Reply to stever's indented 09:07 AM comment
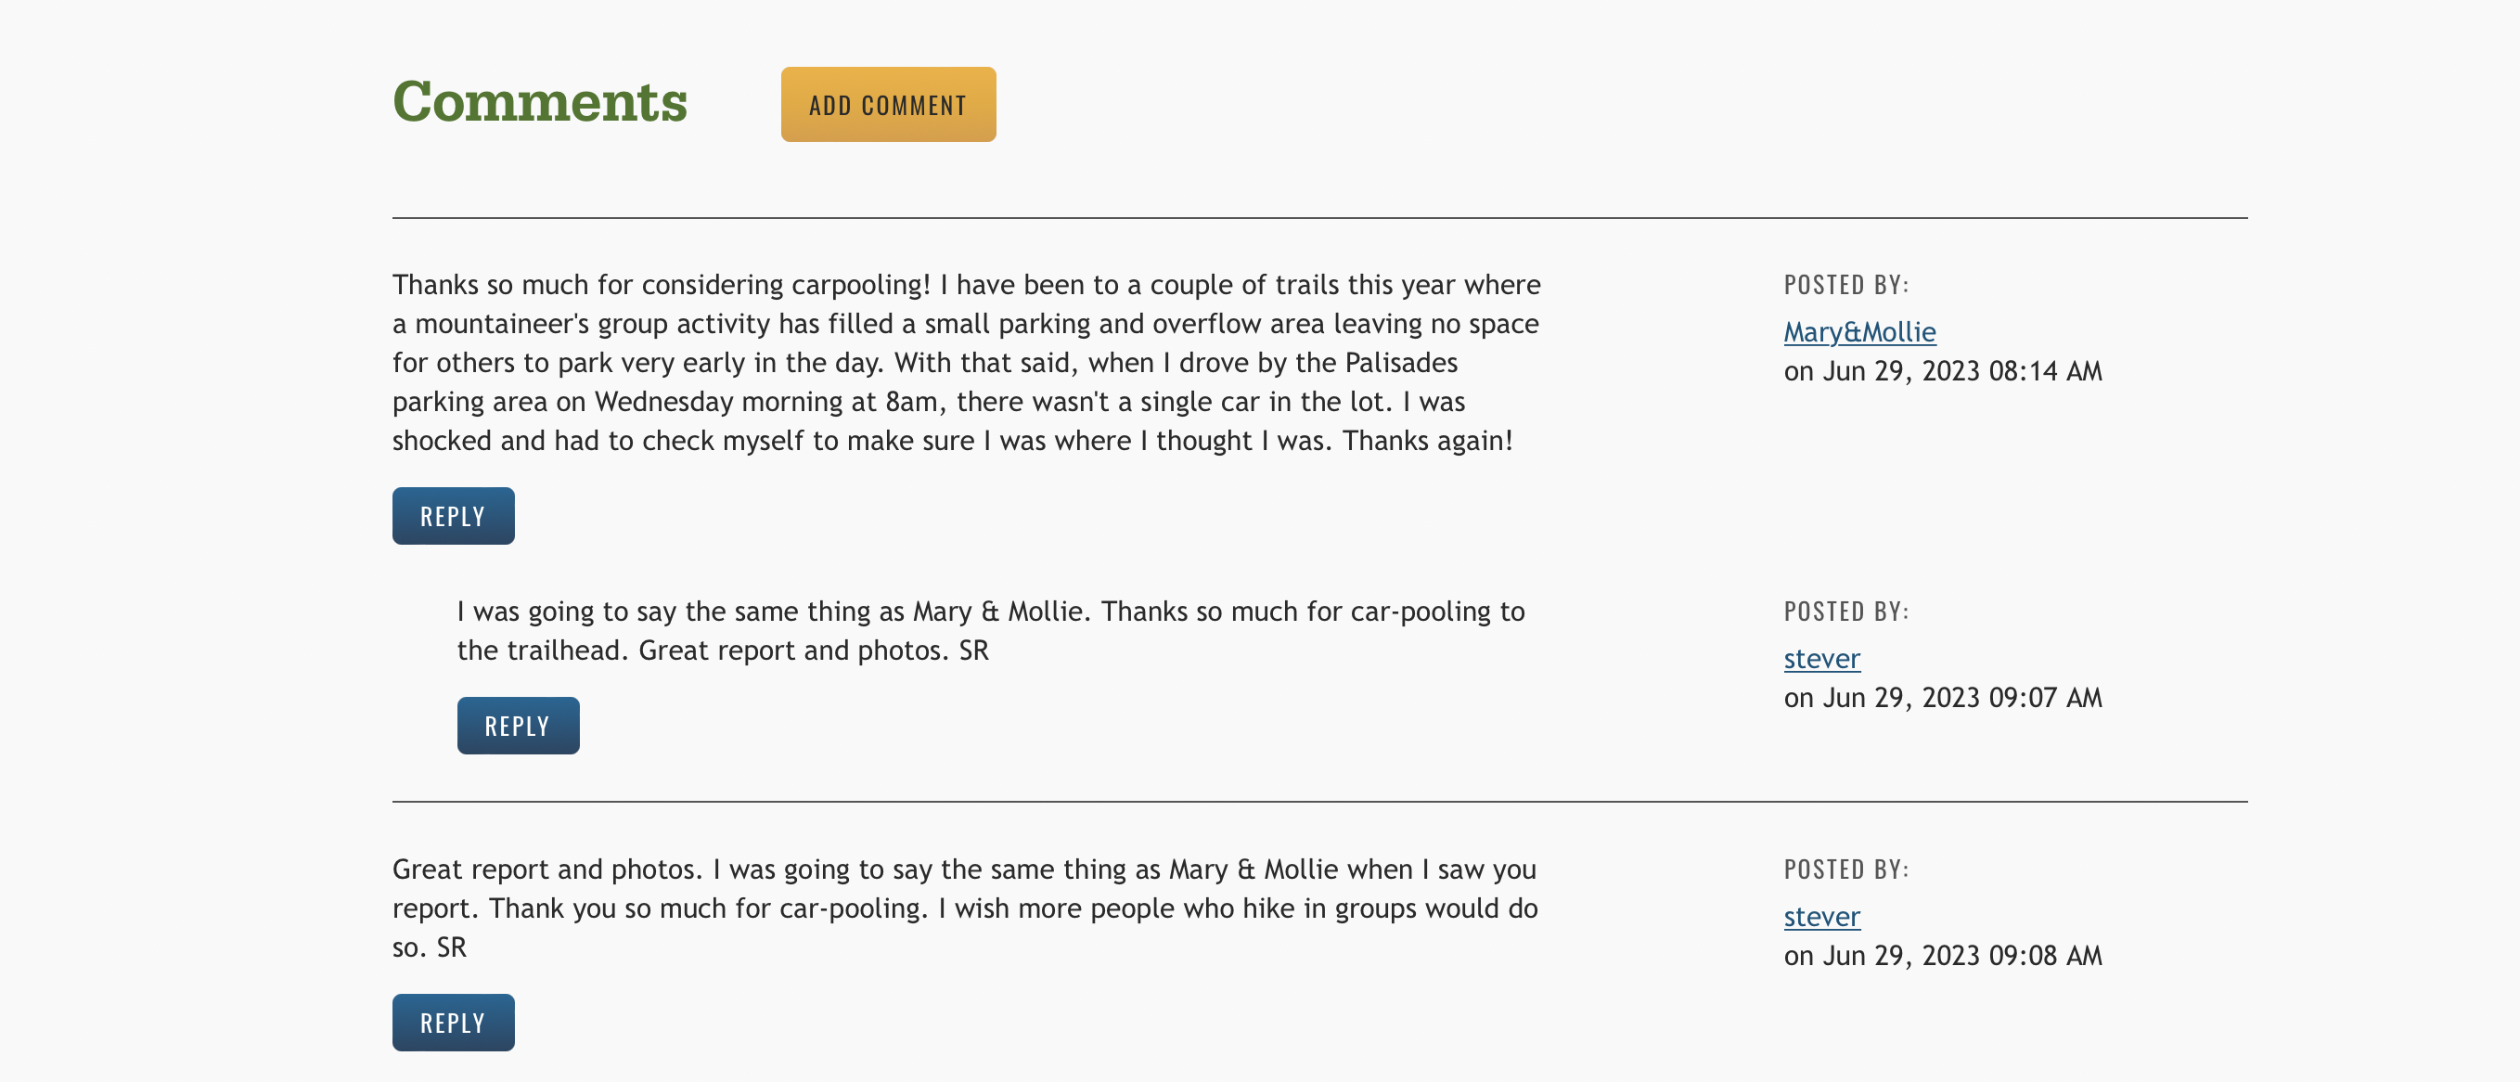 tap(518, 726)
